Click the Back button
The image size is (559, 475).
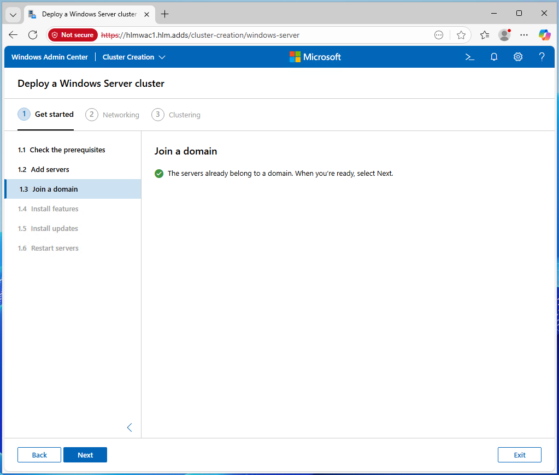[x=39, y=455]
